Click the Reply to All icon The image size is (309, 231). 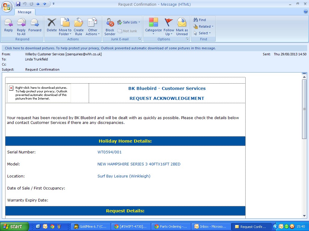(x=21, y=27)
